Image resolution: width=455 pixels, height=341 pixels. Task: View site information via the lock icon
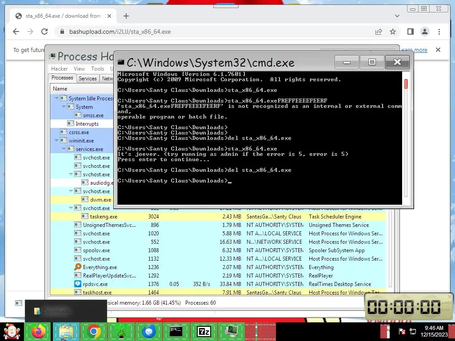[x=62, y=32]
